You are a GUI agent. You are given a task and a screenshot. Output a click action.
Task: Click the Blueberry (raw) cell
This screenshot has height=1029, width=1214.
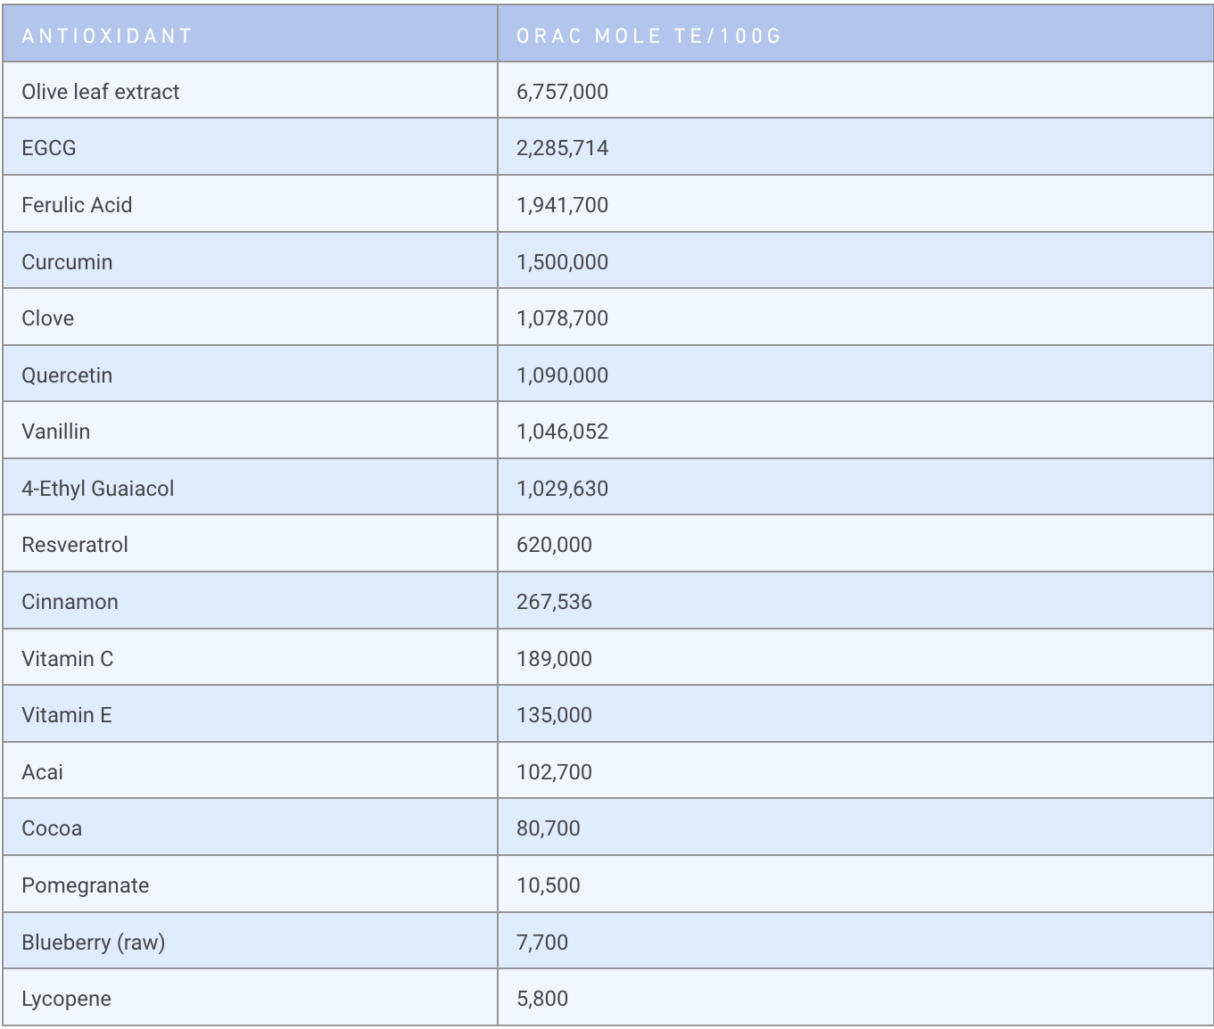coord(94,943)
